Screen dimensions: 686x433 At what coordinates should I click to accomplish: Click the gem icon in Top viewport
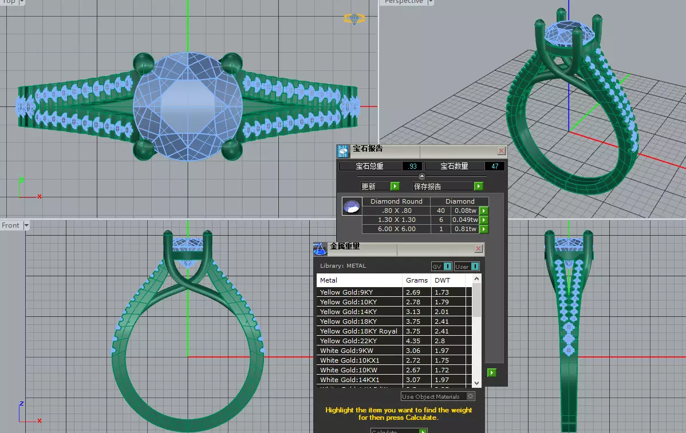pos(354,19)
